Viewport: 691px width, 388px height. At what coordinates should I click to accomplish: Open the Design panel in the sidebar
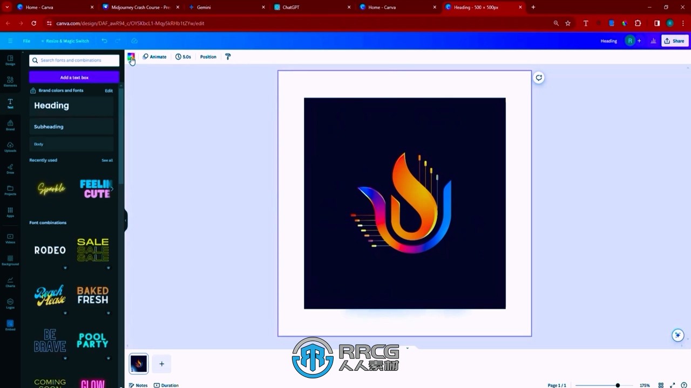point(10,60)
